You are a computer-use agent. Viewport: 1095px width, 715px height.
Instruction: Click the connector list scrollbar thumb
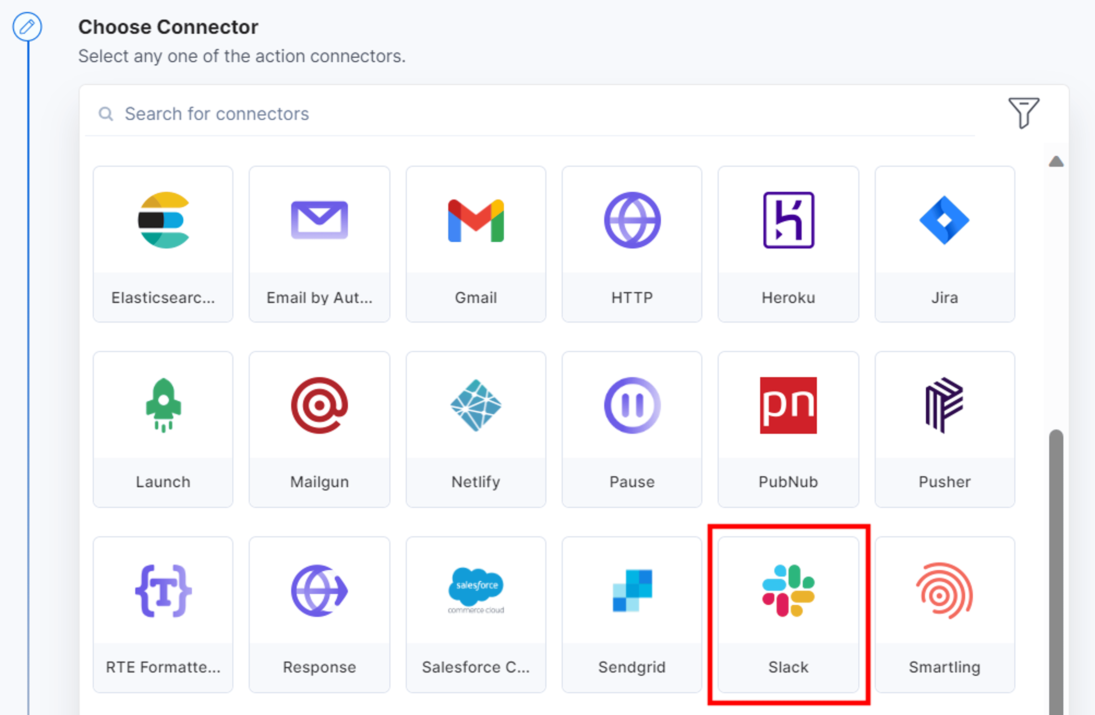click(1056, 572)
